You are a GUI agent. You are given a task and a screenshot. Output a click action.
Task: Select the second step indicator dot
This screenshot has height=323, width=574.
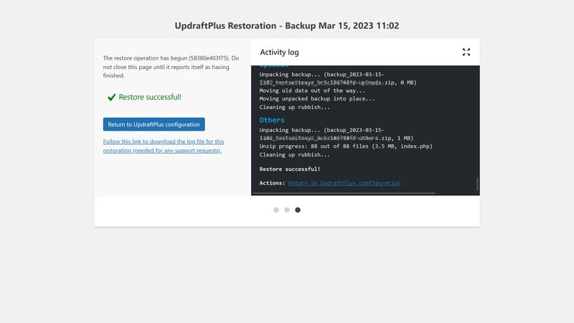(287, 210)
